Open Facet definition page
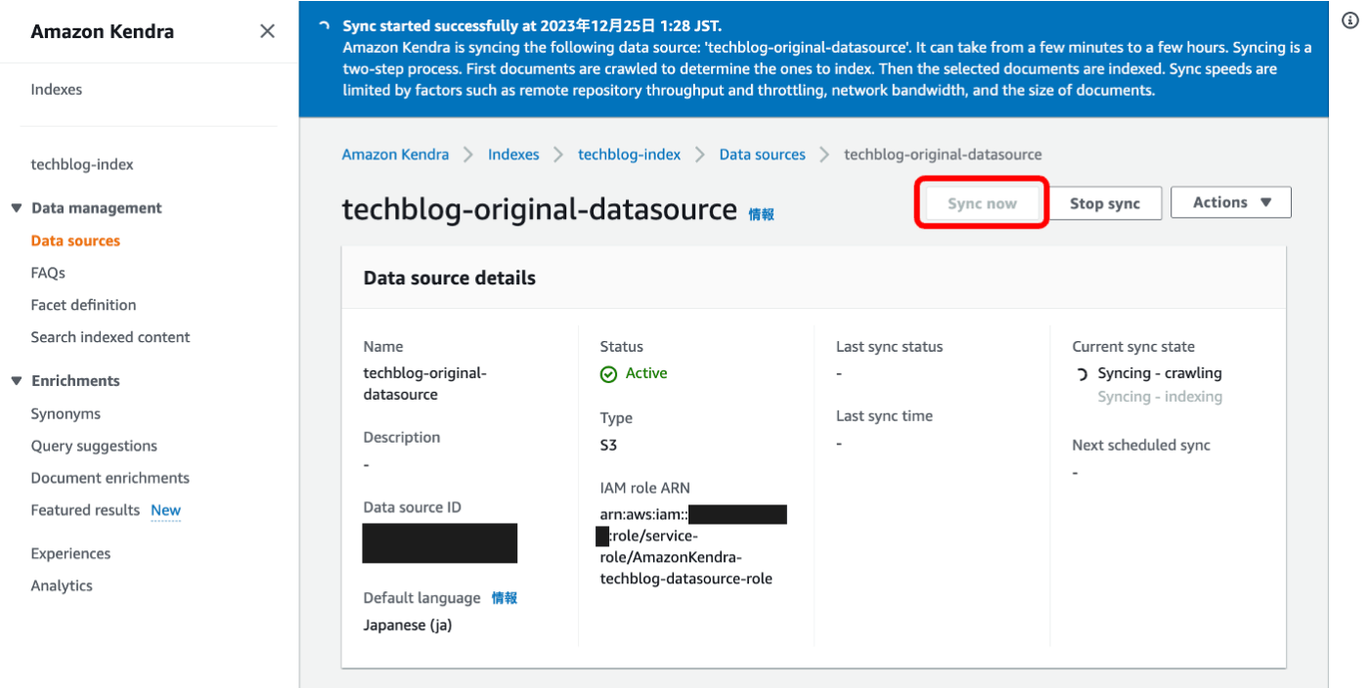The width and height of the screenshot is (1369, 688). coord(83,305)
